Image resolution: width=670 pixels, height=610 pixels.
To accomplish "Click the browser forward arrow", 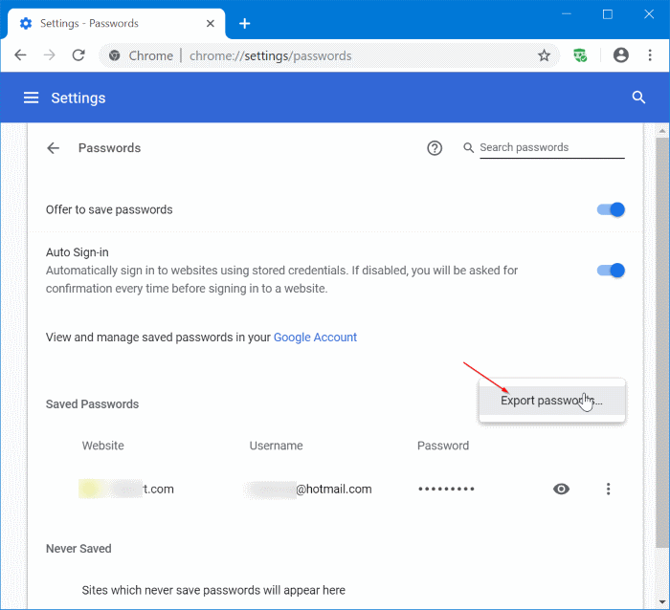I will click(x=50, y=55).
